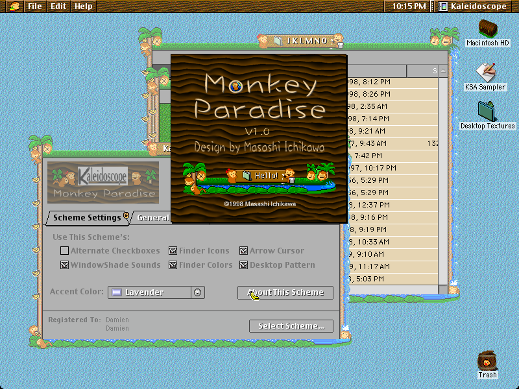Select the row dated 2:35 AM
The width and height of the screenshot is (519, 389).
point(392,106)
